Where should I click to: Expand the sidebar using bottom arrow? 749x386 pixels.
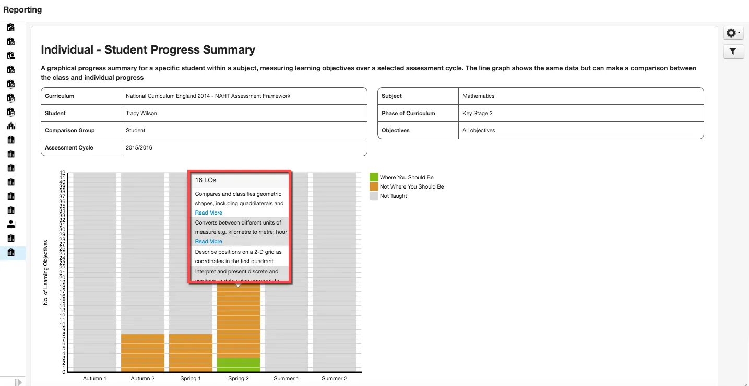coord(18,382)
